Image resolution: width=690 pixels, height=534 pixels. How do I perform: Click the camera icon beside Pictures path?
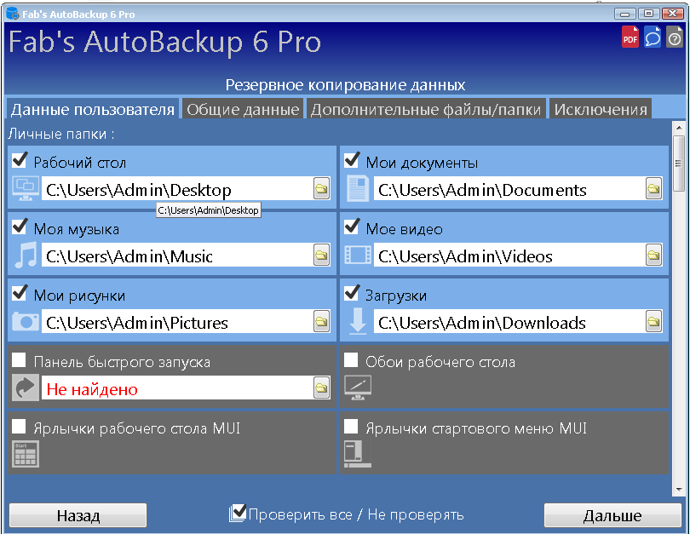point(26,322)
